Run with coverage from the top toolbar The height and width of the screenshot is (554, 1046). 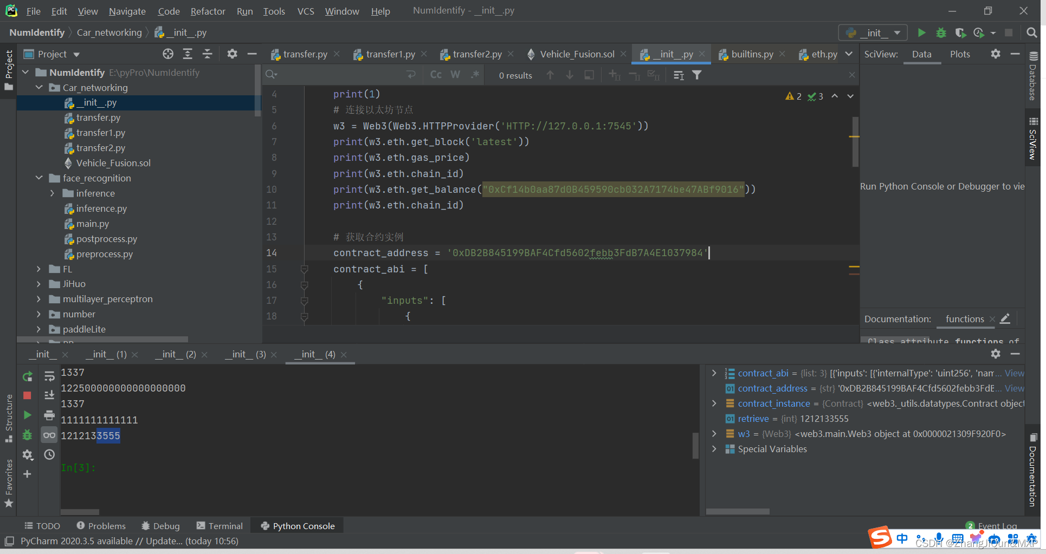coord(960,32)
